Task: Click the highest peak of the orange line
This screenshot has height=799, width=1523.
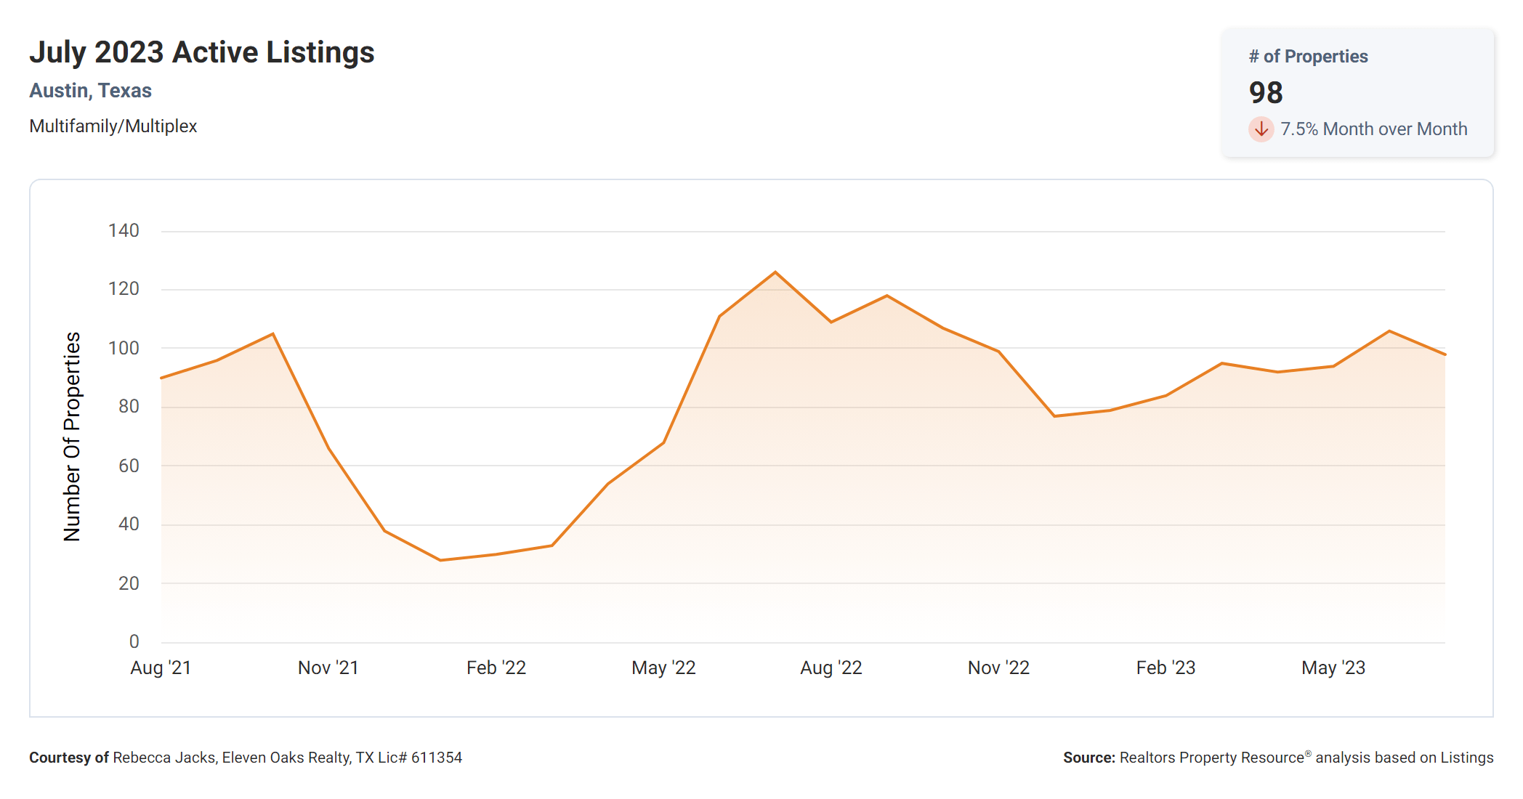Action: click(x=775, y=272)
